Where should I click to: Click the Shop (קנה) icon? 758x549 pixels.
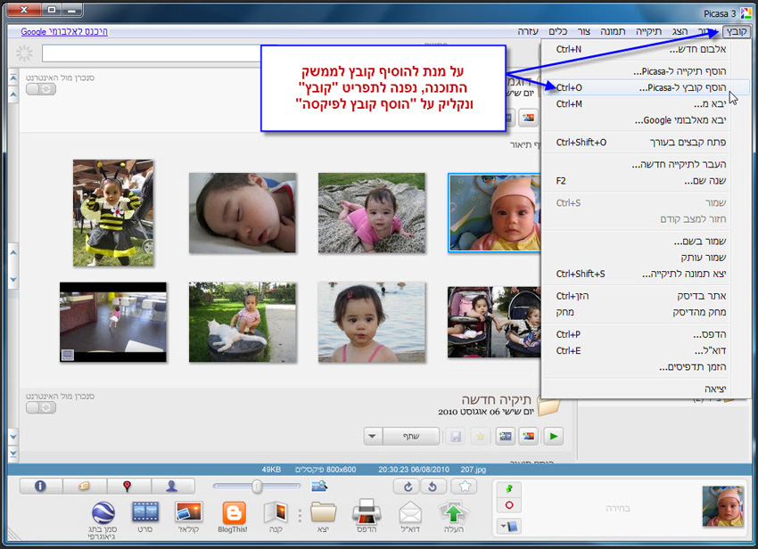tap(276, 512)
